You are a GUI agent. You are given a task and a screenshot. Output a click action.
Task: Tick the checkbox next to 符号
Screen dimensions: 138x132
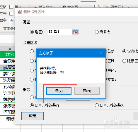[x=11, y=13]
